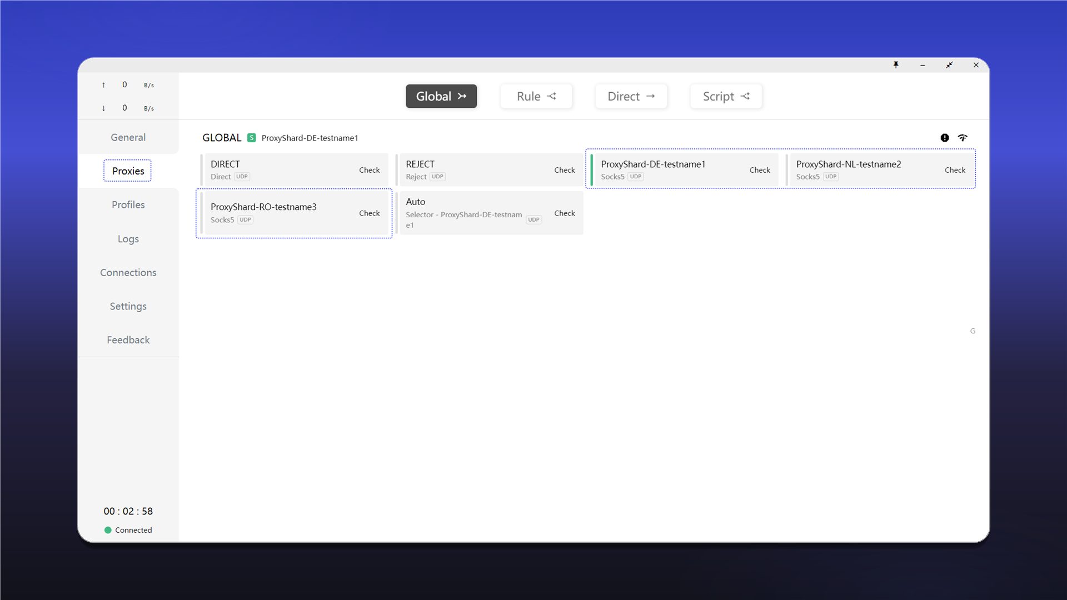This screenshot has width=1067, height=600.
Task: Select the ProxyShard-NL-testname2 proxy card
Action: pyautogui.click(x=880, y=170)
